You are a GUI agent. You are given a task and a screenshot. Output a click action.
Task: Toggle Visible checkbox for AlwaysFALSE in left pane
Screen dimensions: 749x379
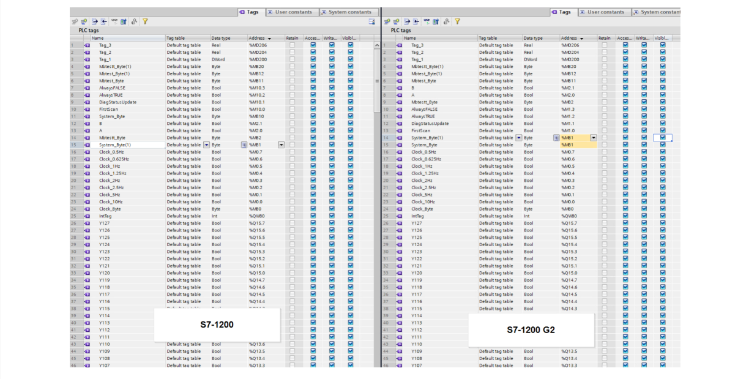(x=351, y=88)
